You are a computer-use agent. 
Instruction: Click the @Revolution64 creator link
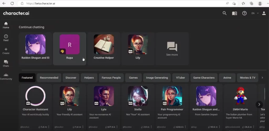coord(232,127)
